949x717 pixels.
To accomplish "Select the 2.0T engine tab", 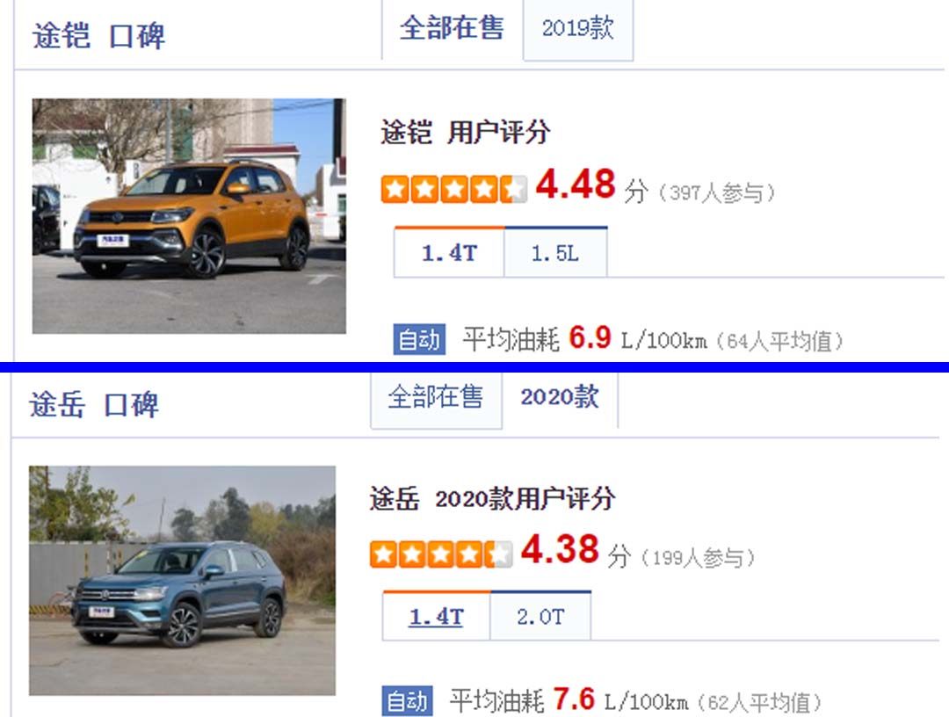I will coord(540,617).
